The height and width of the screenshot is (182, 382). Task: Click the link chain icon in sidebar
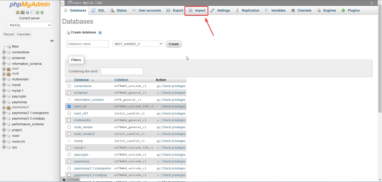[52, 41]
